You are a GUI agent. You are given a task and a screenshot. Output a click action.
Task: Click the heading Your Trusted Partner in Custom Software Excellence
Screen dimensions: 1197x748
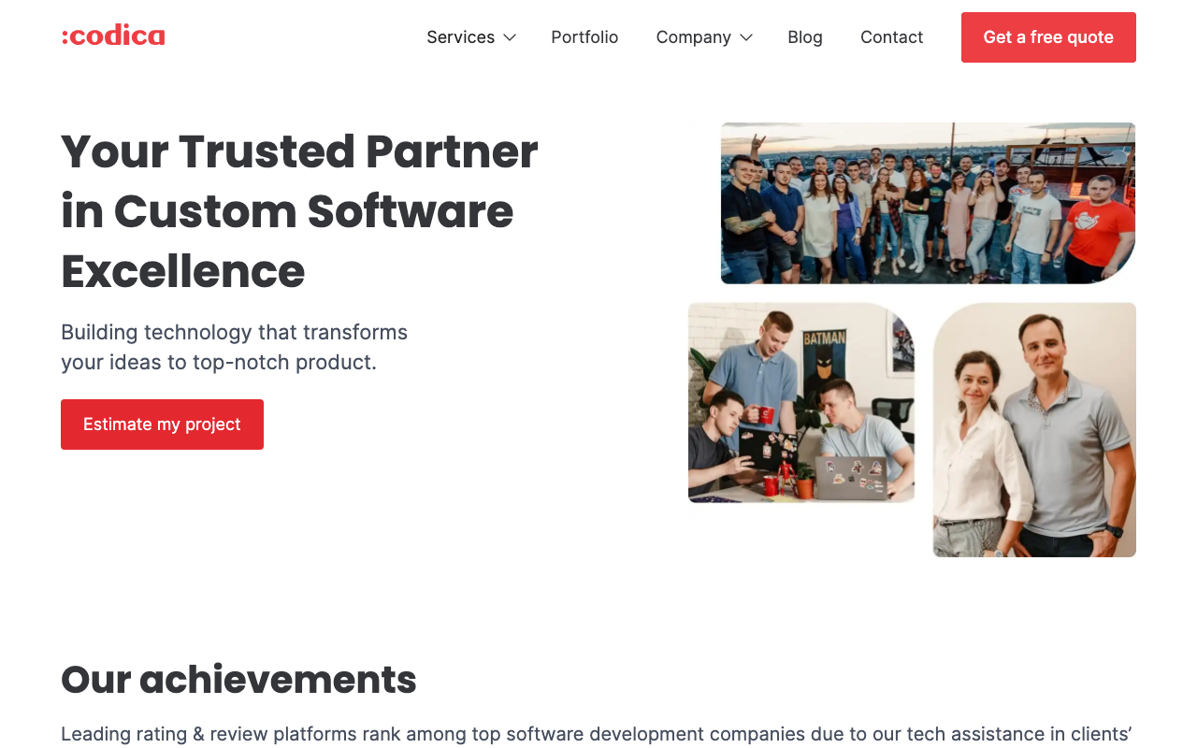(299, 210)
